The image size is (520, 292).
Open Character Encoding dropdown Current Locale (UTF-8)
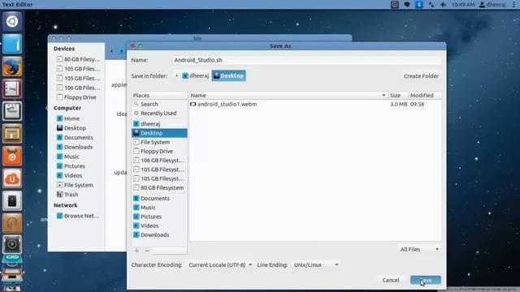[x=220, y=265]
